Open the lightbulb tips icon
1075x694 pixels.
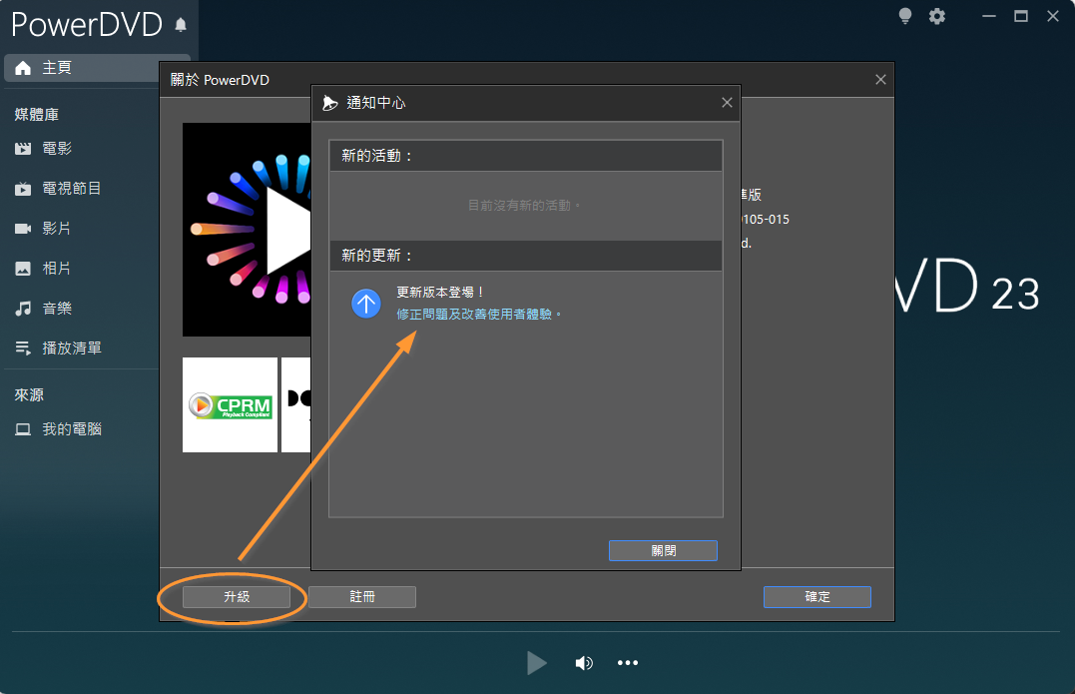[x=905, y=16]
